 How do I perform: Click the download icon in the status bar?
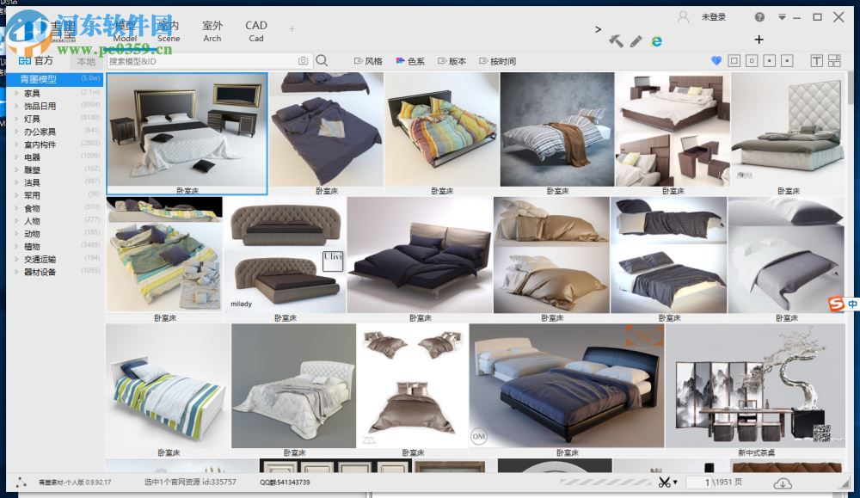pos(783,483)
